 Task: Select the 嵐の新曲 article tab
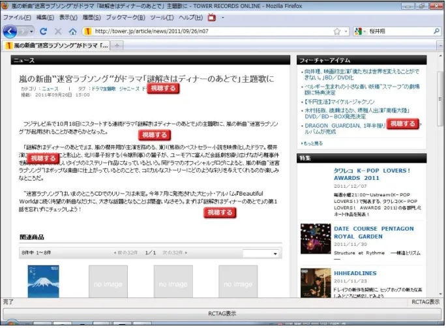pyautogui.click(x=57, y=46)
